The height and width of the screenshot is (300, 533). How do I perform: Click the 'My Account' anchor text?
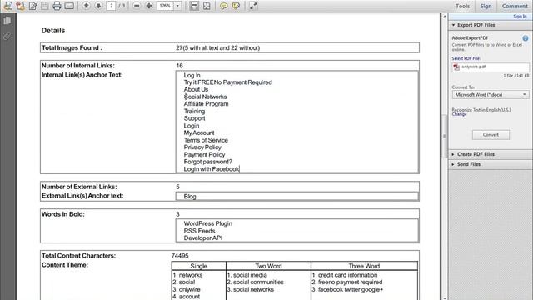[199, 133]
